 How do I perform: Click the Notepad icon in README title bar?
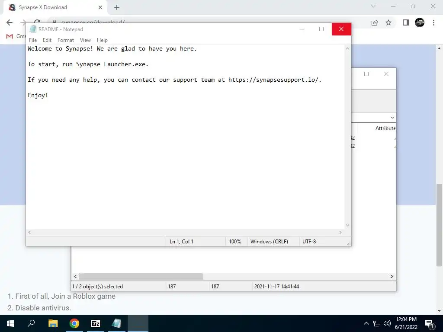click(x=33, y=29)
